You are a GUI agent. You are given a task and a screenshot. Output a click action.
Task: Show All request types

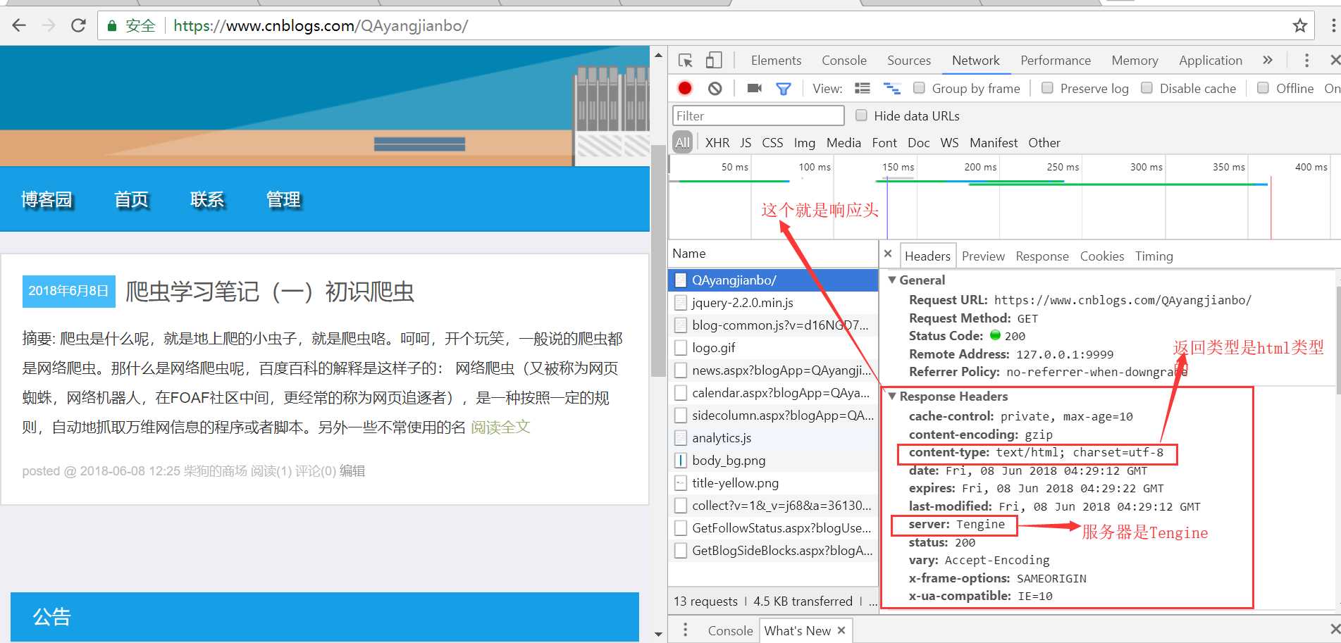point(682,143)
